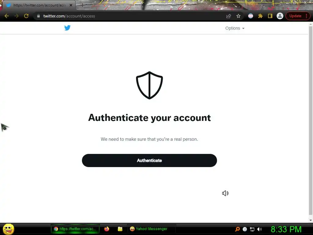Bookmark this page with the star icon
313x235 pixels.
click(238, 16)
